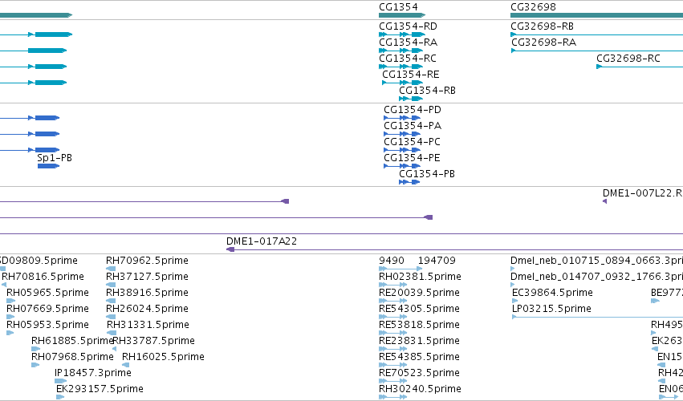Select EST RE54385.5prime

click(419, 357)
